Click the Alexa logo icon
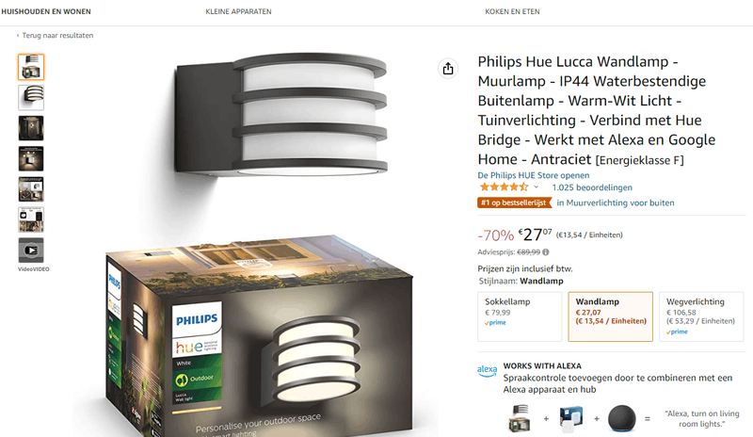The width and height of the screenshot is (753, 437). pos(487,371)
